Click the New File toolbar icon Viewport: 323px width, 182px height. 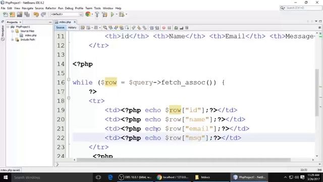tap(6, 15)
